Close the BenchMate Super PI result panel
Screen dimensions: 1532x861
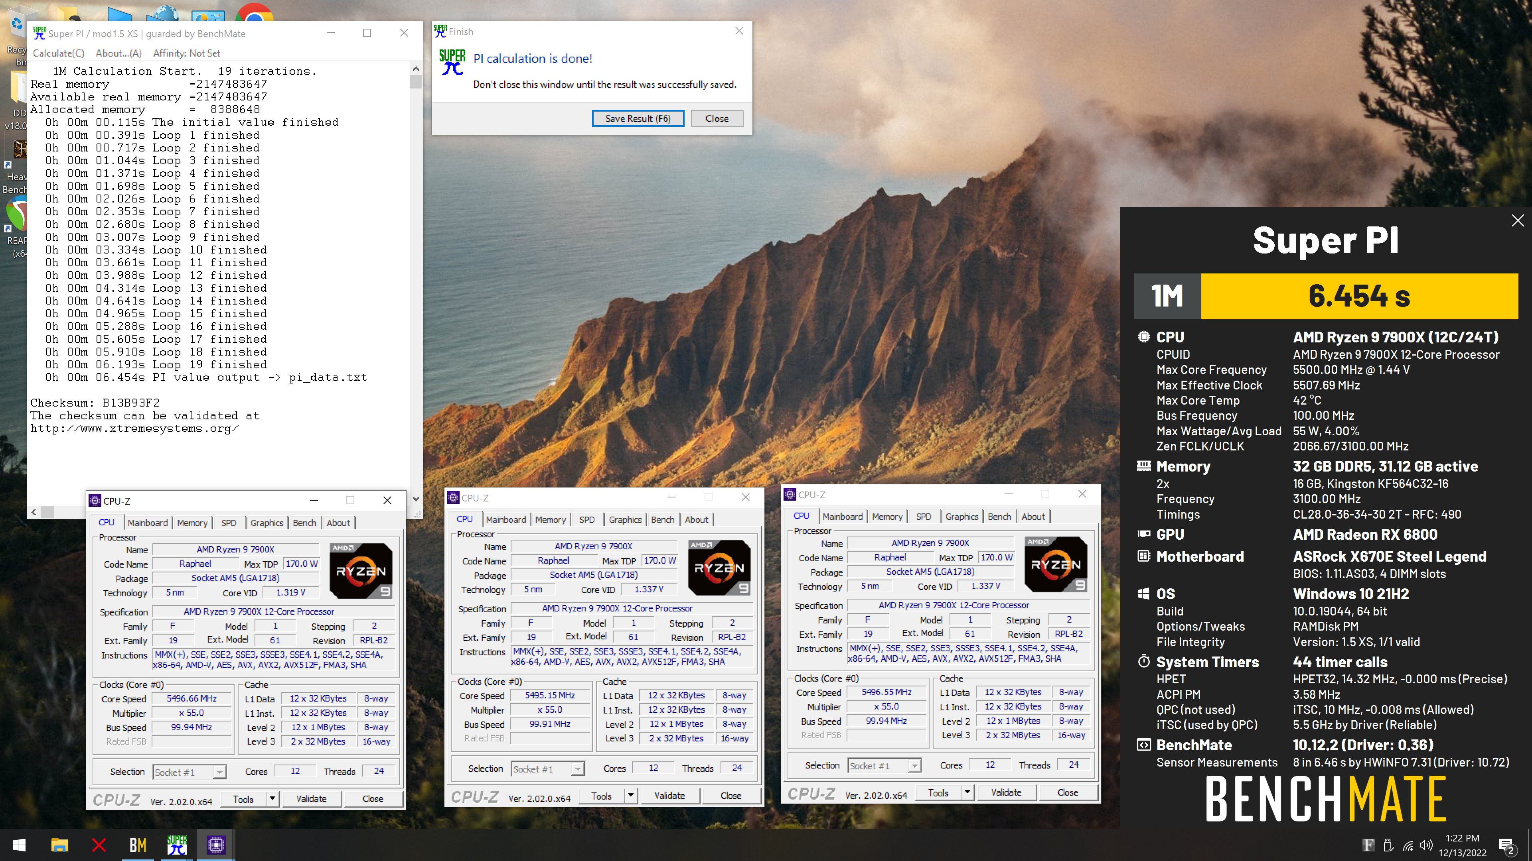[1518, 220]
